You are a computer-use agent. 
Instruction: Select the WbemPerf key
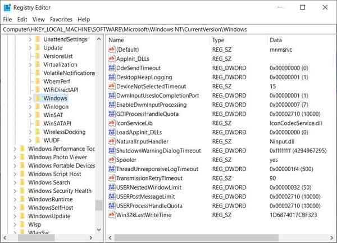point(57,82)
